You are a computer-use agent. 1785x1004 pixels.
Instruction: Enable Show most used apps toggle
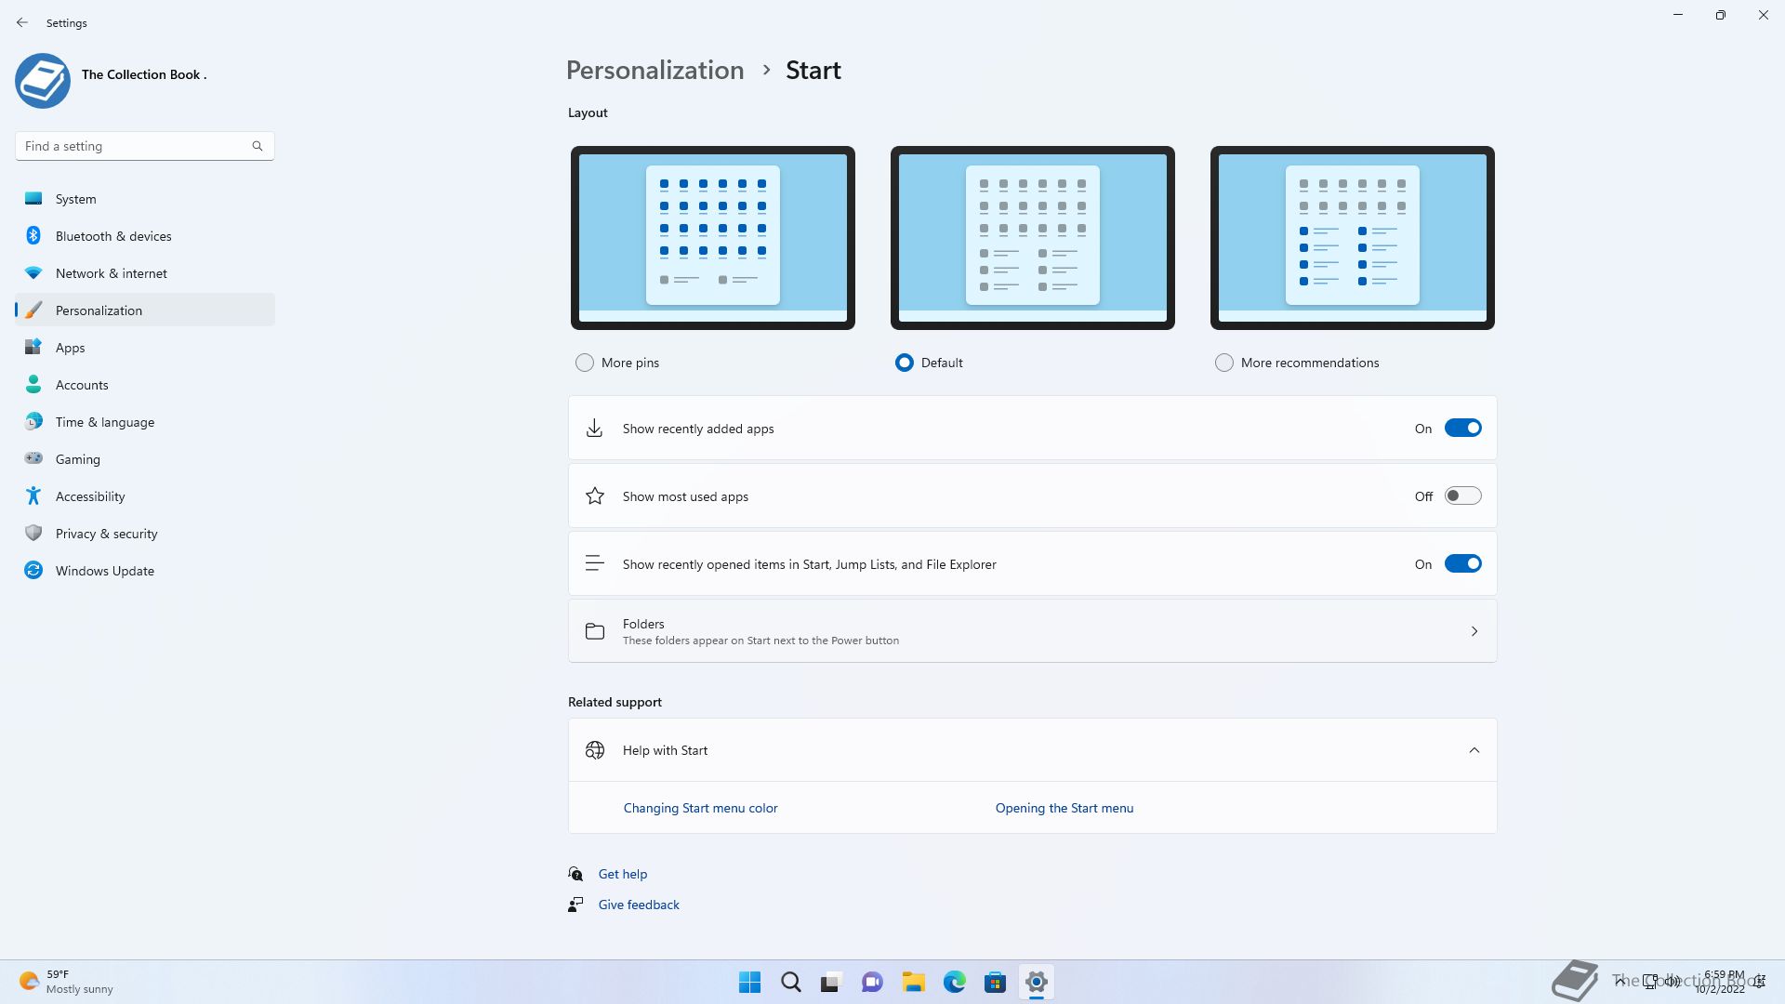click(x=1462, y=496)
